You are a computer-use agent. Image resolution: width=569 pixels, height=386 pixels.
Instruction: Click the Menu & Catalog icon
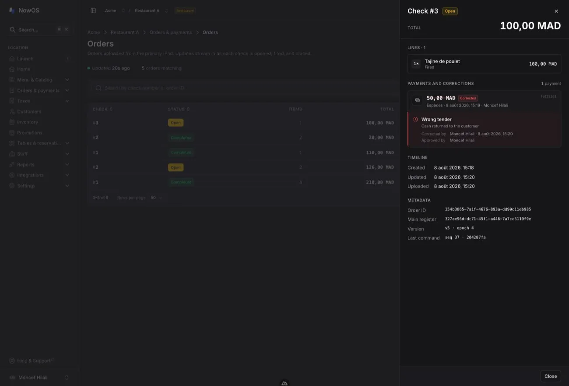[12, 80]
